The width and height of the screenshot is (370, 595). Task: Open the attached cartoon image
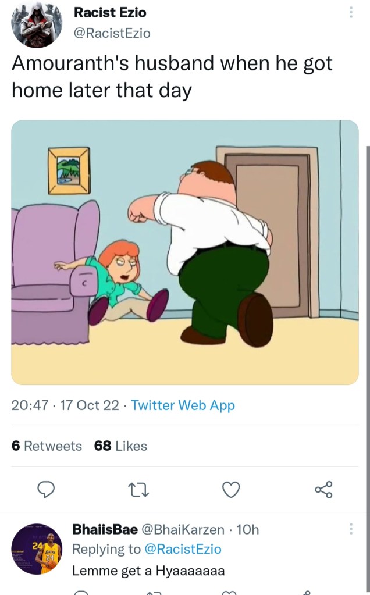(x=185, y=252)
